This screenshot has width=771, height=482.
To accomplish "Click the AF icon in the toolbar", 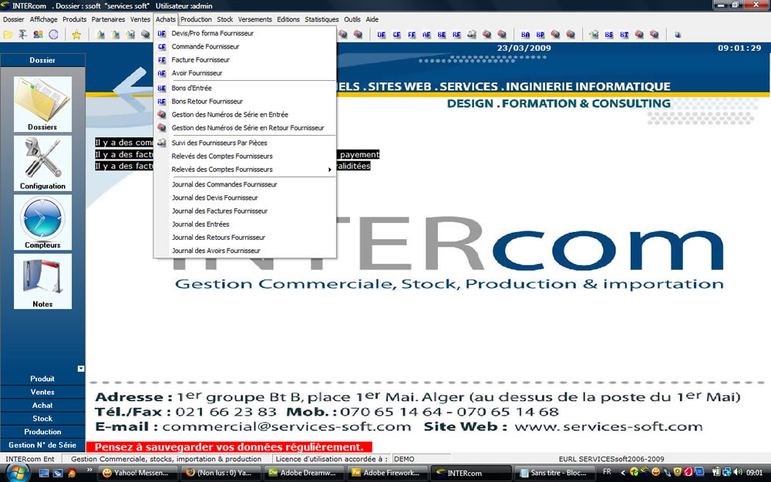I will pyautogui.click(x=426, y=35).
